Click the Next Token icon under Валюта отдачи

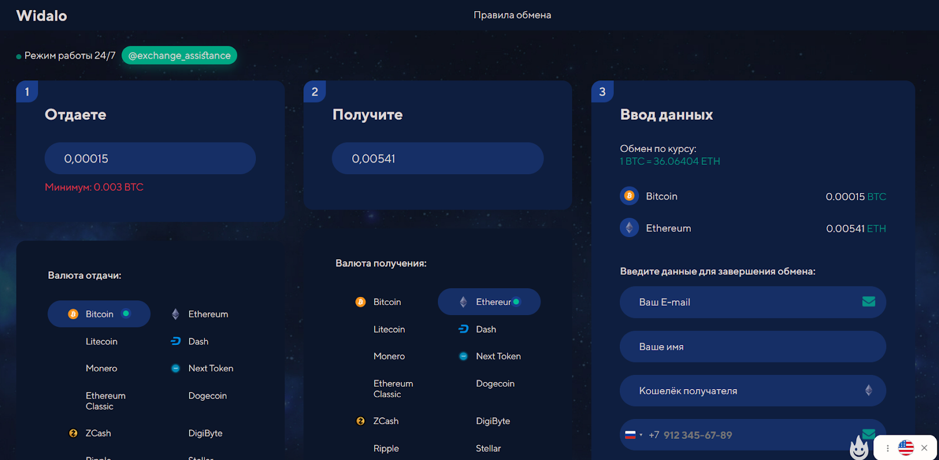[x=175, y=368]
